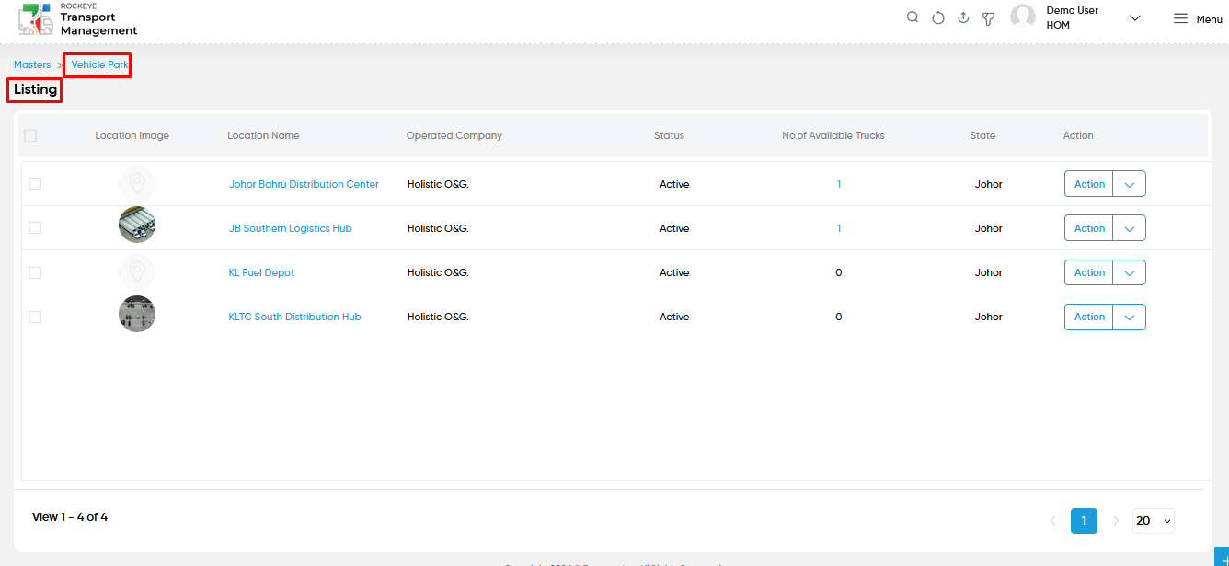Click placeholder location image for Johor Bahru Distribution Center
The image size is (1229, 566).
137,184
